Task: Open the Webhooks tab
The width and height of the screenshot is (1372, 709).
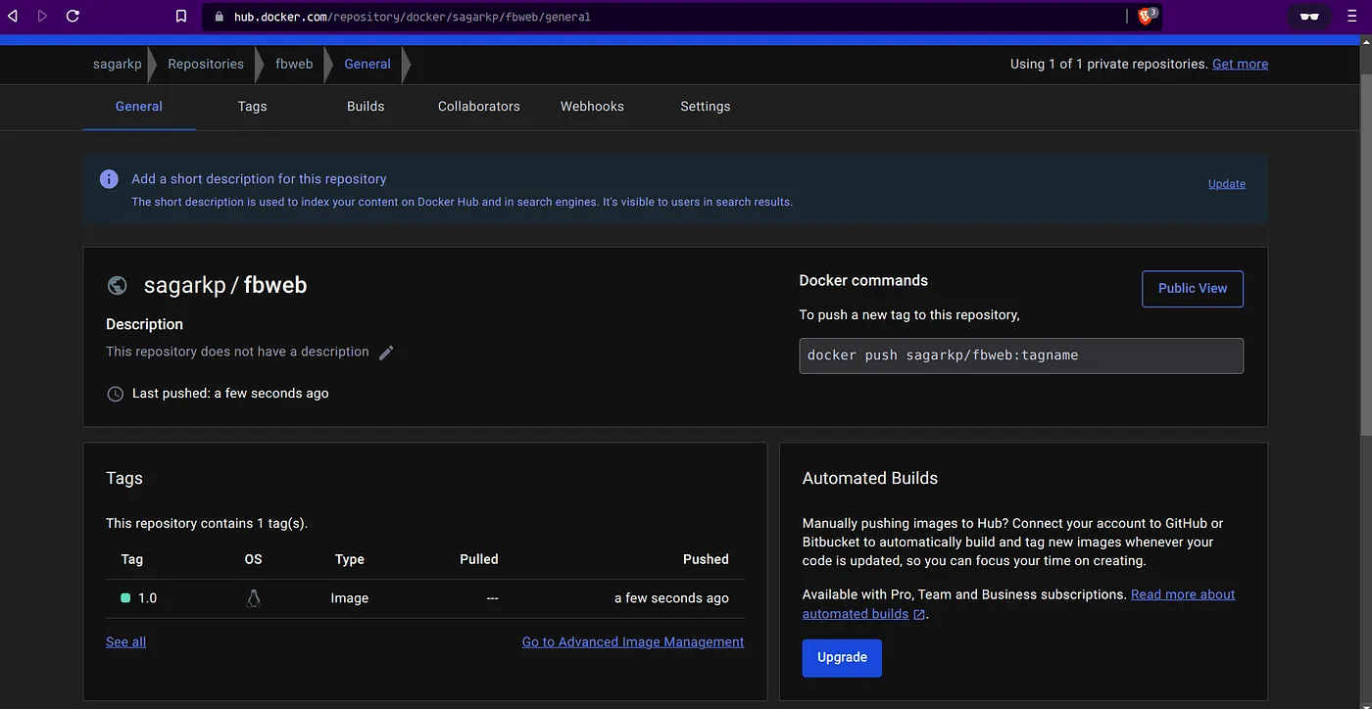Action: coord(592,107)
